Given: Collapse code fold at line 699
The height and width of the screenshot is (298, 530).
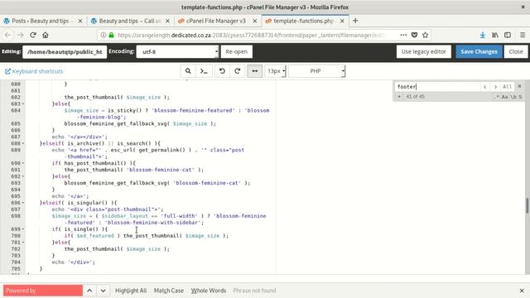Looking at the screenshot, I should coord(23,229).
